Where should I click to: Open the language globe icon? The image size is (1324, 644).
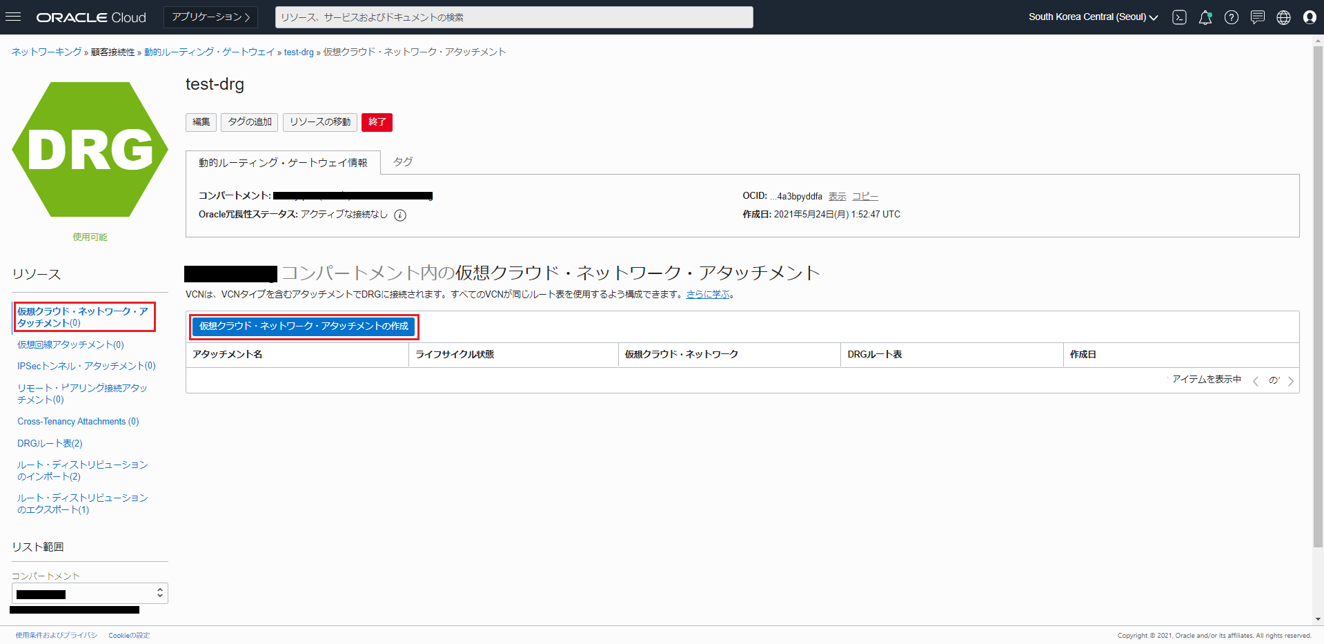(1283, 17)
